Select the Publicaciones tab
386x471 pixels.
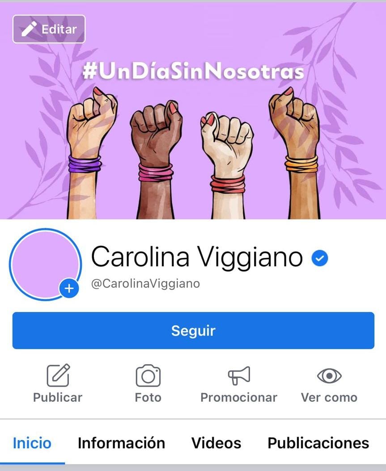click(x=318, y=443)
